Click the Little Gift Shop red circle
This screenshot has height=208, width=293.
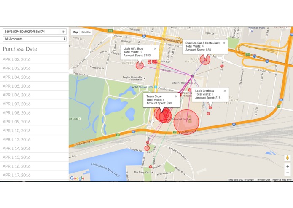click(140, 66)
